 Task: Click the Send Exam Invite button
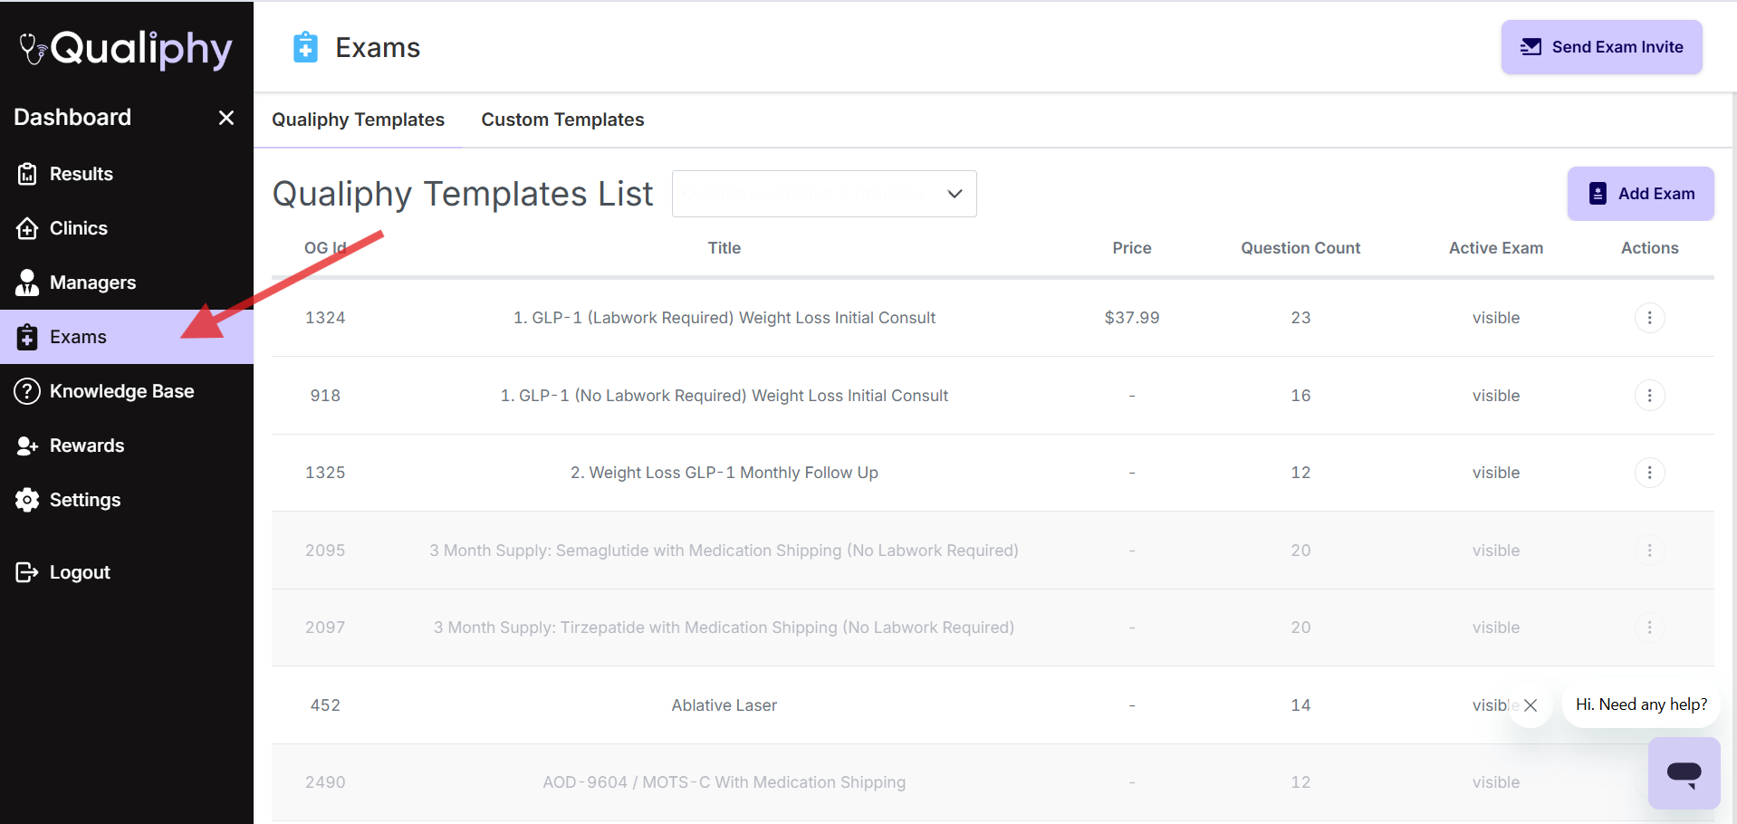tap(1601, 47)
